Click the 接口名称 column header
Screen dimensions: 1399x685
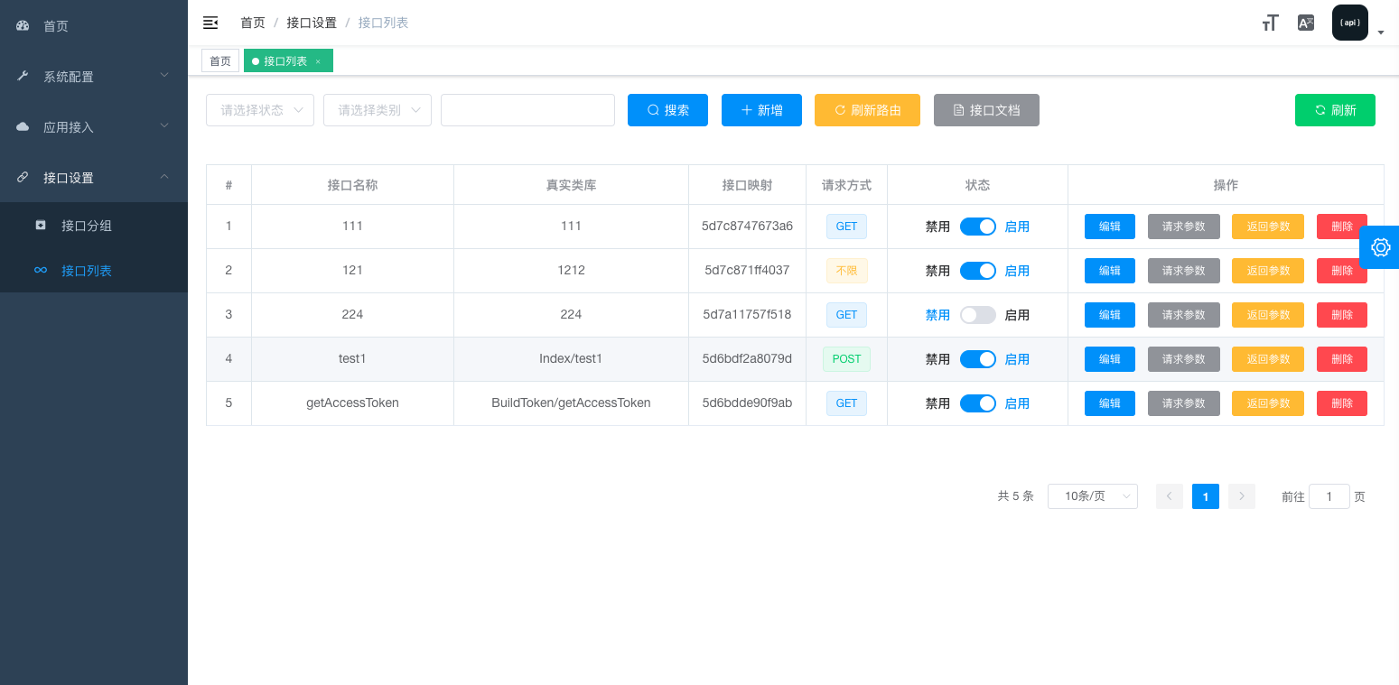tap(352, 185)
